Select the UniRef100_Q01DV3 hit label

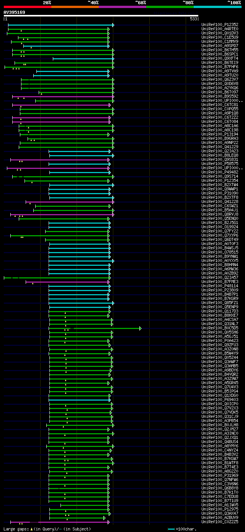[220, 33]
